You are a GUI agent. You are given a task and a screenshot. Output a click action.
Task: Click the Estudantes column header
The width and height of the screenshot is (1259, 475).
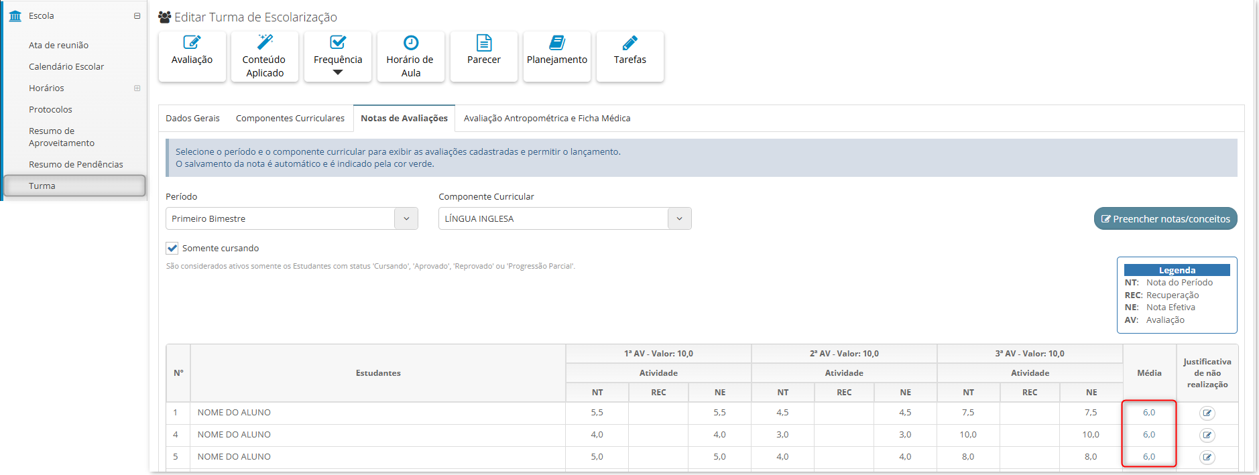coord(378,373)
